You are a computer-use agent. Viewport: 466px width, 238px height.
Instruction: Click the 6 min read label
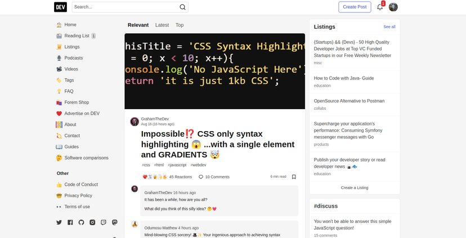click(x=278, y=177)
